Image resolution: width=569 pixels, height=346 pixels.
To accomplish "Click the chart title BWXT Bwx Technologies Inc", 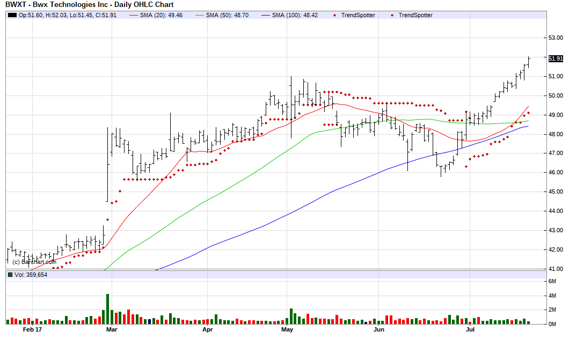I will (x=90, y=5).
